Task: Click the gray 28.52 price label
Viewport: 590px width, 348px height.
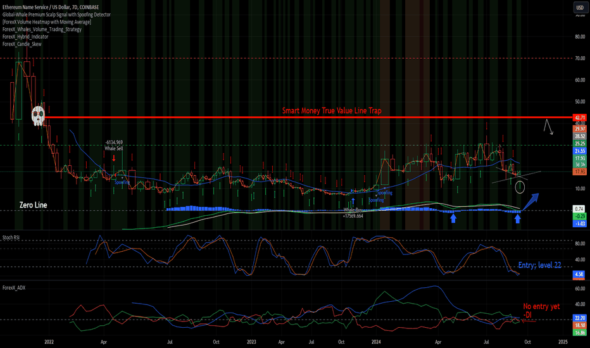Action: tap(579, 136)
